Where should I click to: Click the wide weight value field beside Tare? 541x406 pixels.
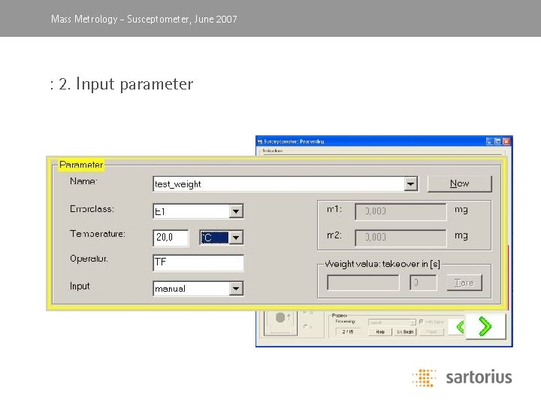click(363, 283)
